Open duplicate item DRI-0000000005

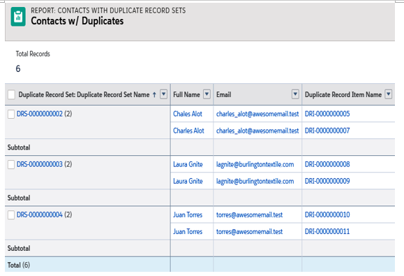point(327,114)
